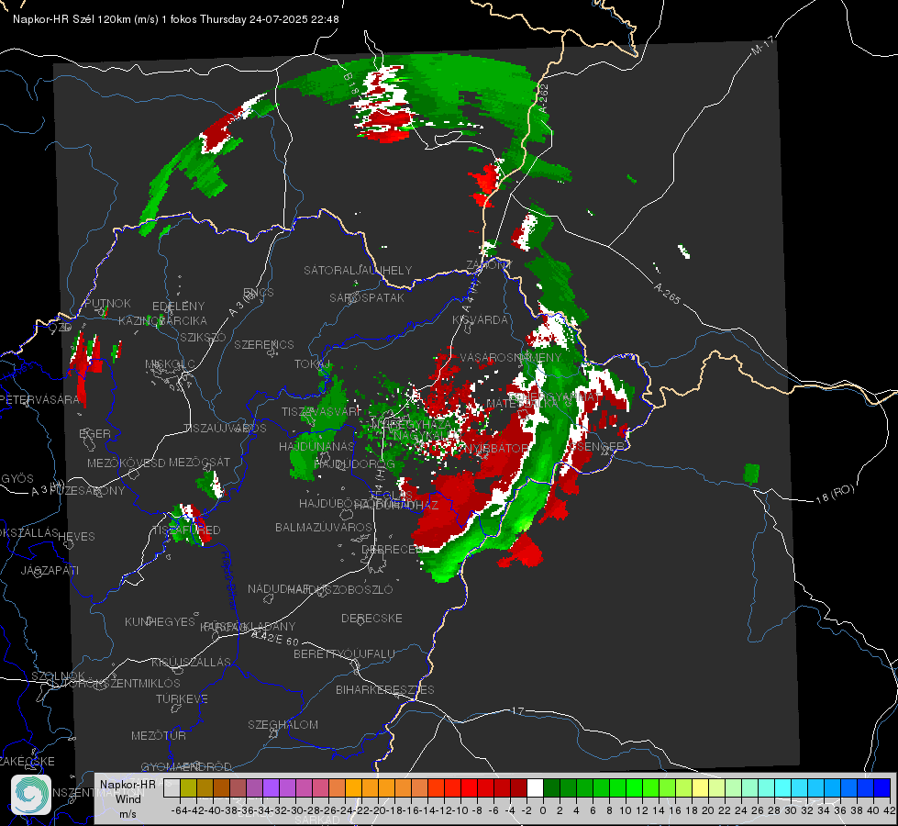Click the BIHARKERESZTES city label
Viewport: 898px width, 826px height.
385,689
